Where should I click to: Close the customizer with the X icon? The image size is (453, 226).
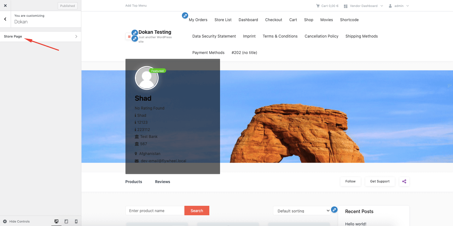click(x=5, y=6)
